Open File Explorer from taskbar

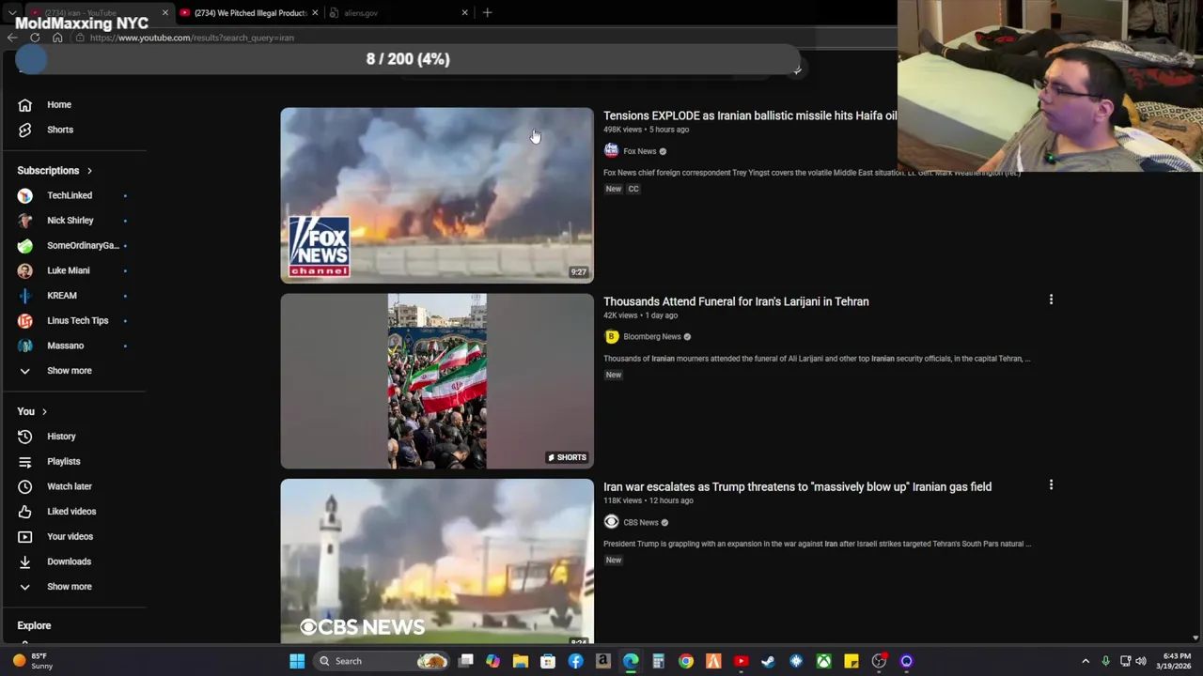520,661
